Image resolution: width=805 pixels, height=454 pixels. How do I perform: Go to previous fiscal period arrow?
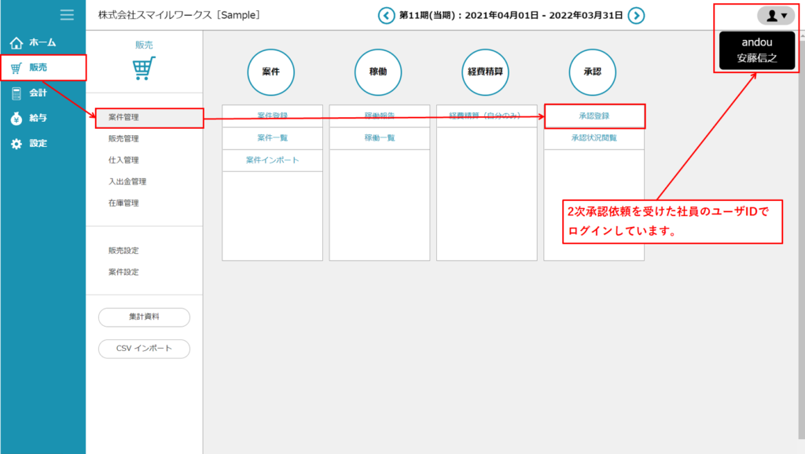tap(386, 16)
